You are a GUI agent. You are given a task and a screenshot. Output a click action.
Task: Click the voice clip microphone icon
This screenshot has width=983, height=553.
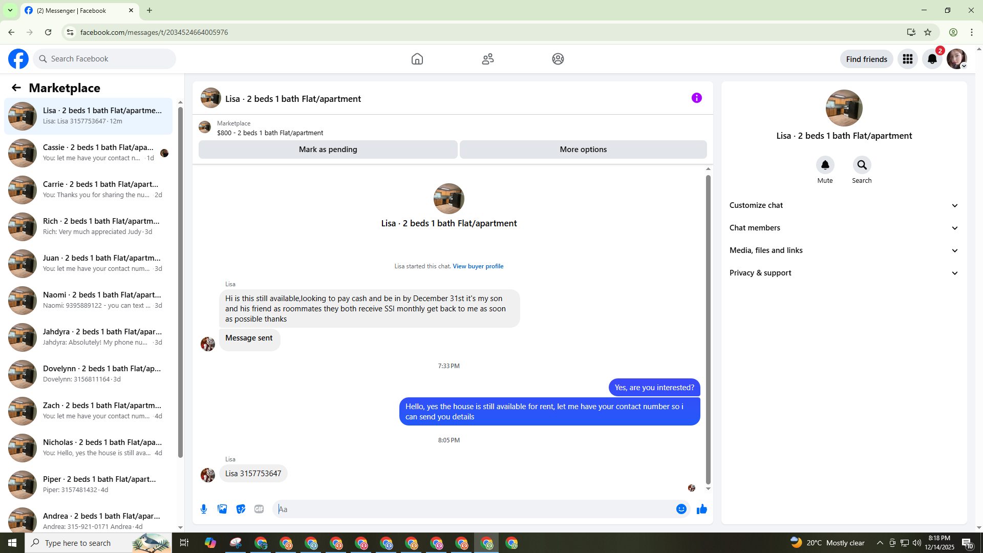[x=204, y=509]
